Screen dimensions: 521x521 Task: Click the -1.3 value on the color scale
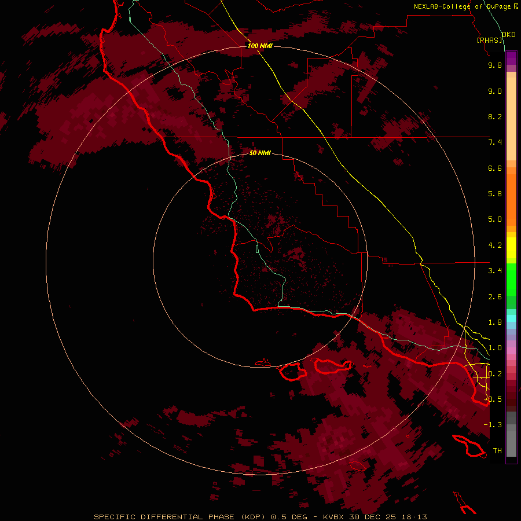point(493,425)
